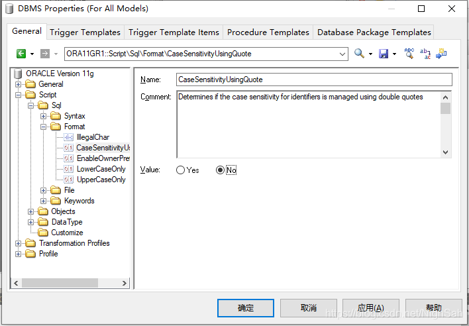The width and height of the screenshot is (469, 326).
Task: Collapse the Script folder node
Action: 19,95
